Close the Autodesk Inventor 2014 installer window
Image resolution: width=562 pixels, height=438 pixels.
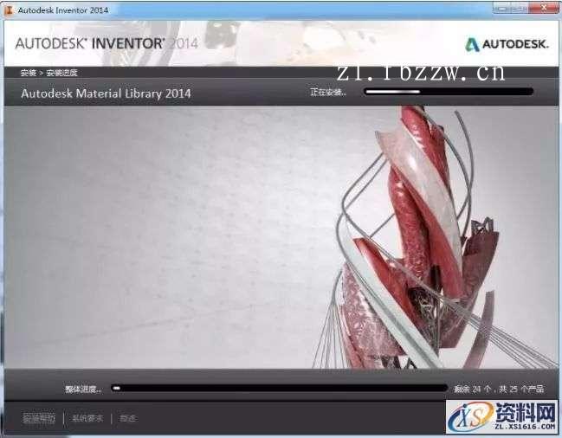[x=544, y=8]
